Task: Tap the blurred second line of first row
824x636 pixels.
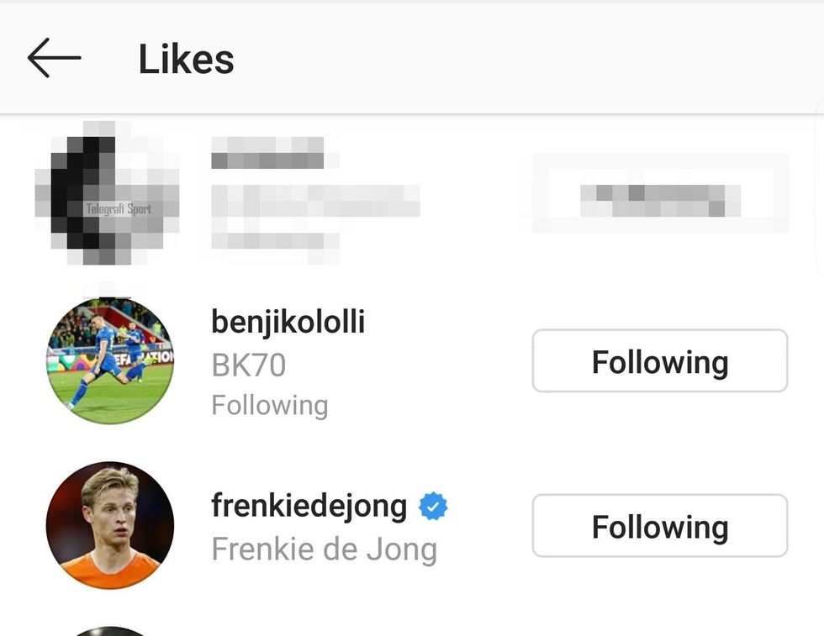Action: click(315, 200)
